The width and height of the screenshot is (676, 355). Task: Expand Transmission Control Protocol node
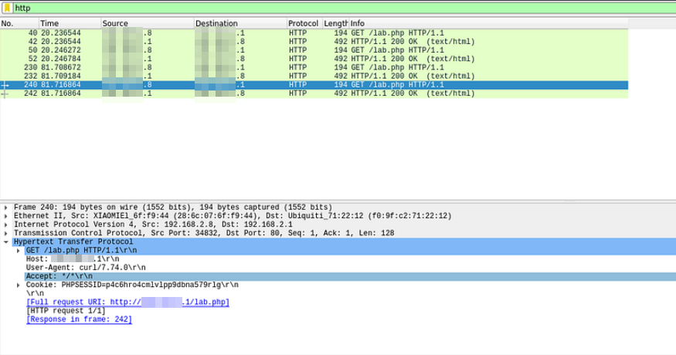[x=5, y=234]
